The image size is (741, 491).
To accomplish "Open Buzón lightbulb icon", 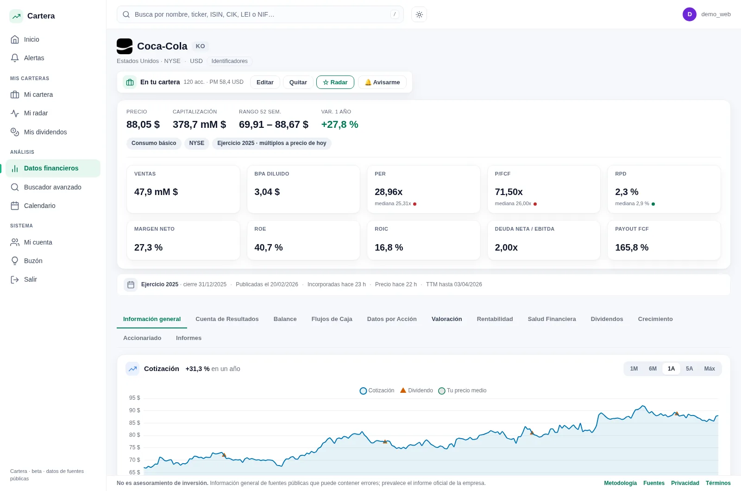I will click(x=15, y=261).
